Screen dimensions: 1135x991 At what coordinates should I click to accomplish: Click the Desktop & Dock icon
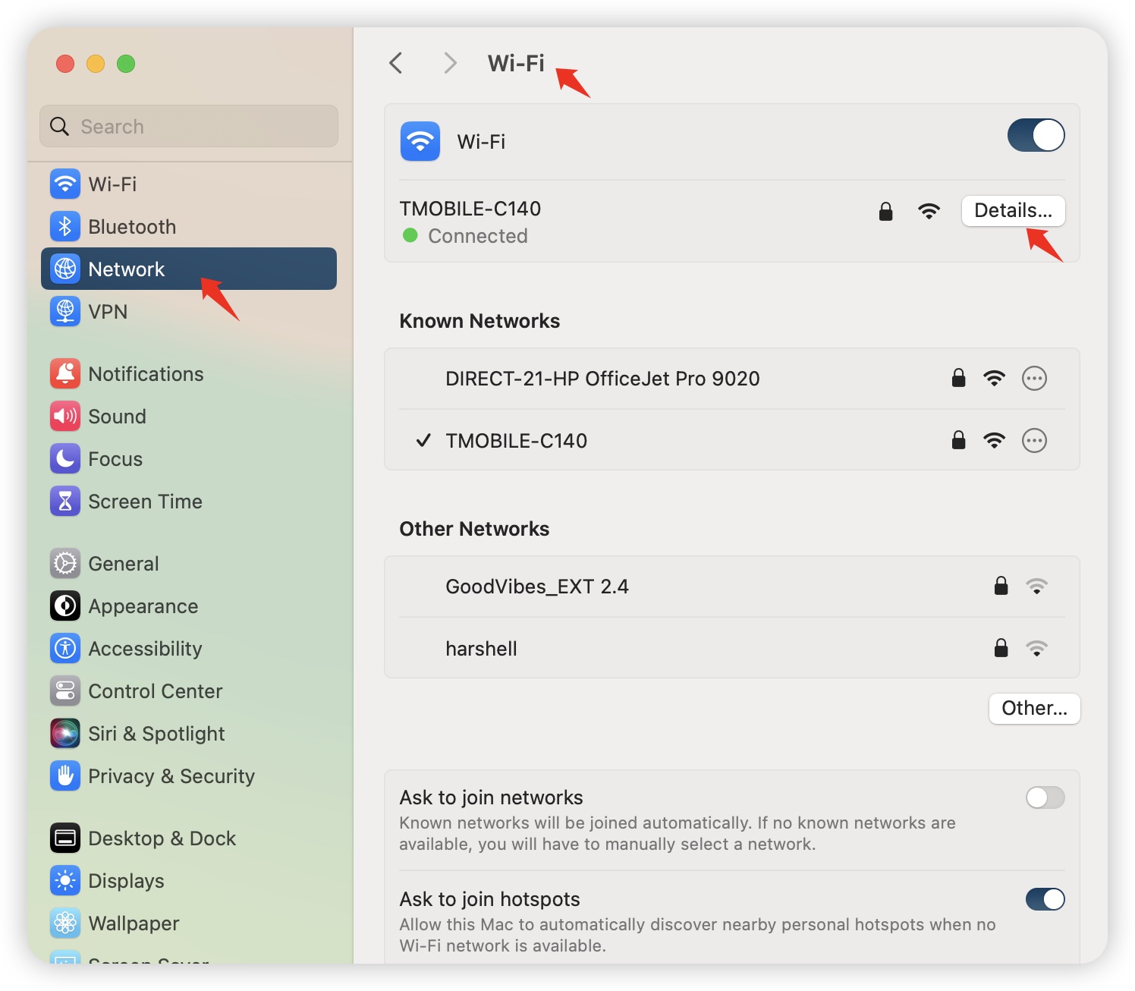pyautogui.click(x=65, y=838)
